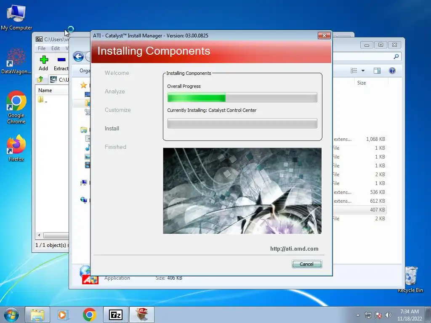Switch to ATI installer taskbar button

pos(142,315)
